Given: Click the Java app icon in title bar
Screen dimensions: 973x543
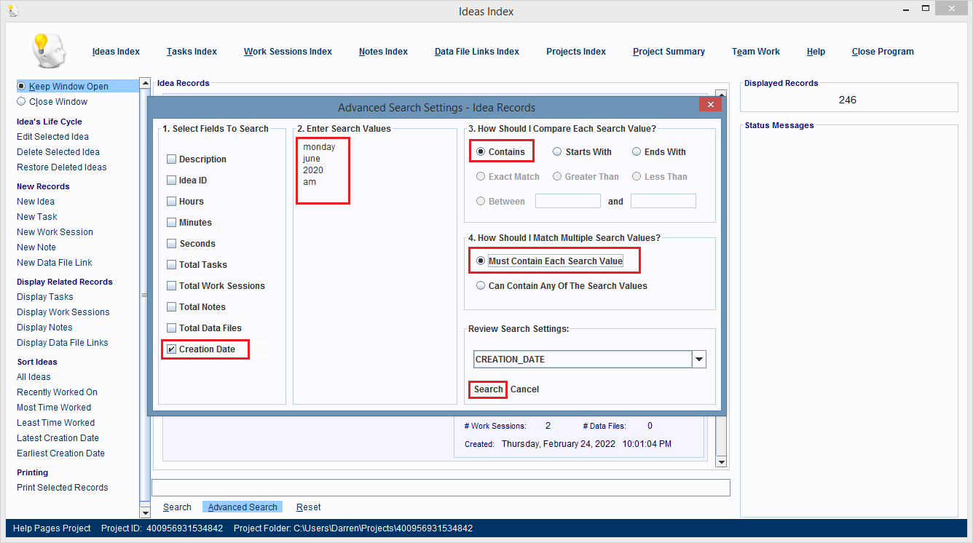Looking at the screenshot, I should (13, 10).
